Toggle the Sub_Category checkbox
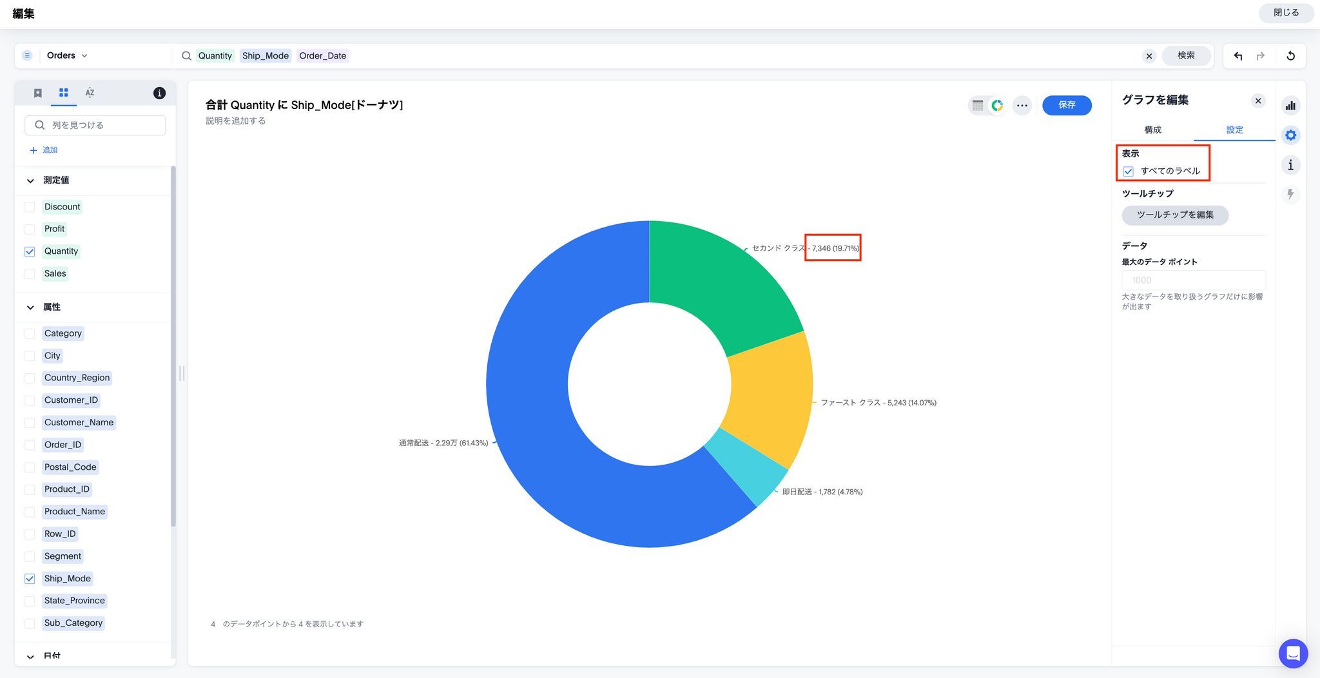 (x=30, y=623)
